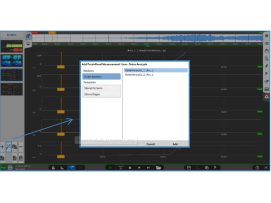The height and width of the screenshot is (203, 271).
Task: Select the spectrogram screen thumbnail
Action: coord(11,61)
